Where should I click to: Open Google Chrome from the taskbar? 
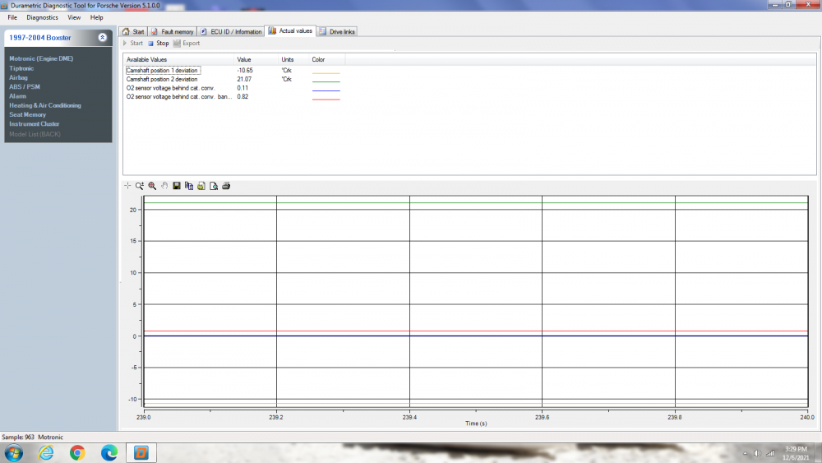coord(77,452)
